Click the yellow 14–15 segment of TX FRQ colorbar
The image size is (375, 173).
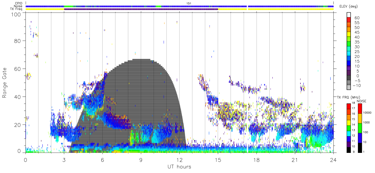coord(348,122)
